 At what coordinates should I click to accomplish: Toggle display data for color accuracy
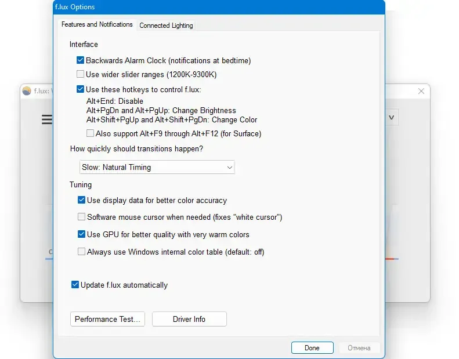click(x=81, y=200)
